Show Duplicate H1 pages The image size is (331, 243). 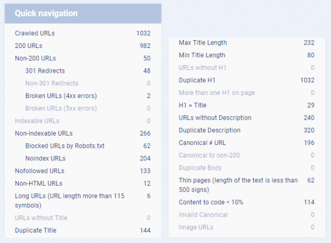point(196,80)
